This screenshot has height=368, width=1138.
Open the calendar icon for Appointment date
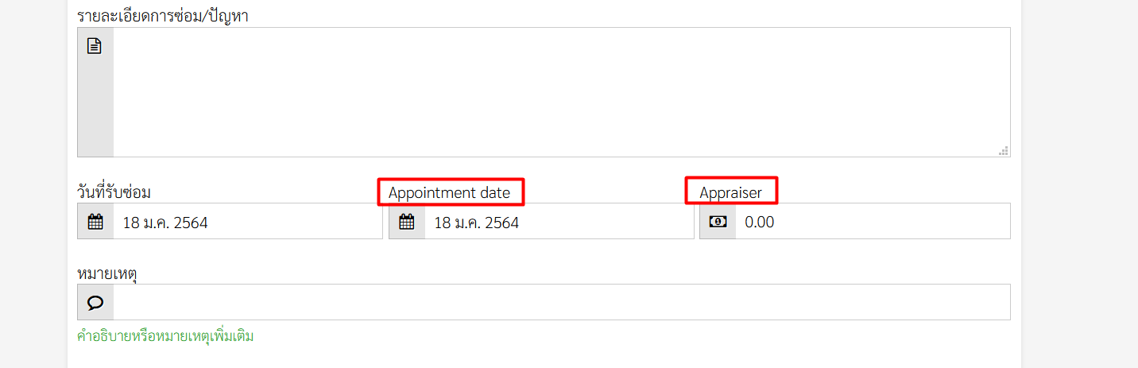pos(407,222)
